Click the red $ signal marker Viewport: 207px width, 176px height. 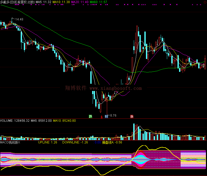(101, 117)
